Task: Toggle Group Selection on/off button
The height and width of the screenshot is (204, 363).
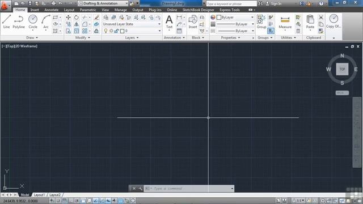Action: 271,31
